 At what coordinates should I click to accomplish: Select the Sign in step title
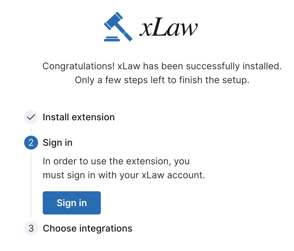58,143
